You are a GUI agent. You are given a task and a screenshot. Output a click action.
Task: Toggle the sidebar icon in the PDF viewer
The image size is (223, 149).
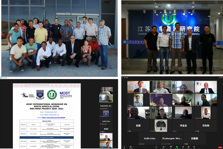pyautogui.click(x=22, y=86)
